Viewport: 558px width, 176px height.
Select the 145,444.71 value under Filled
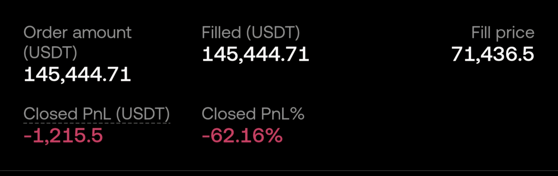tap(256, 54)
